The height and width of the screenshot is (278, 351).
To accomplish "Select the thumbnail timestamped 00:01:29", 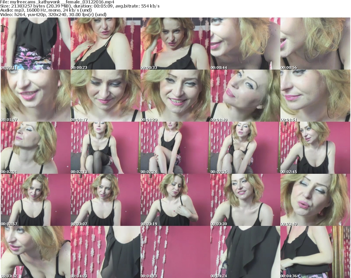I will (x=175, y=96).
